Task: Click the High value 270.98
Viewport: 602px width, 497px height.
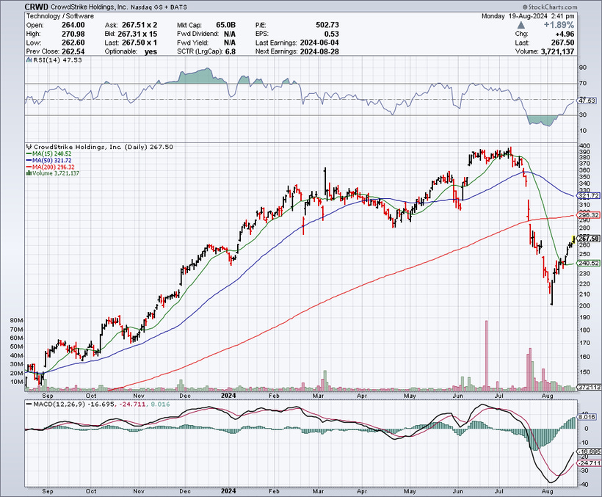Action: (73, 34)
